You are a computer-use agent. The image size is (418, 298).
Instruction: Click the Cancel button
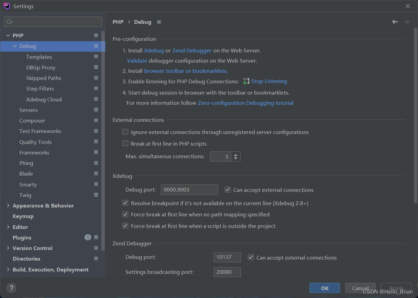point(361,288)
